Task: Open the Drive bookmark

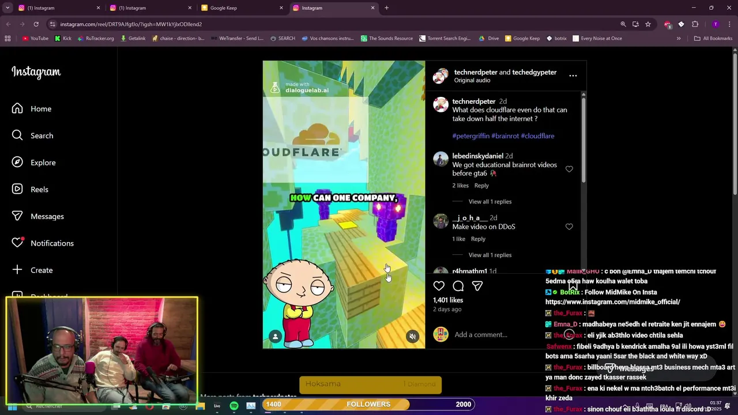Action: [489, 39]
